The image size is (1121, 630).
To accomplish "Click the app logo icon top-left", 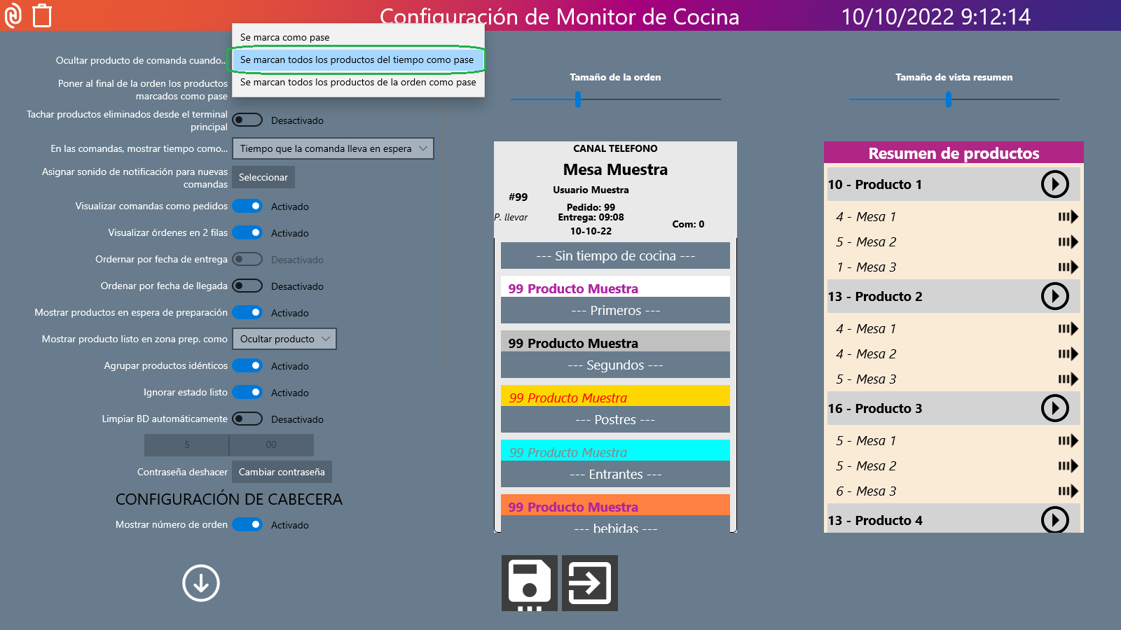I will tap(13, 15).
